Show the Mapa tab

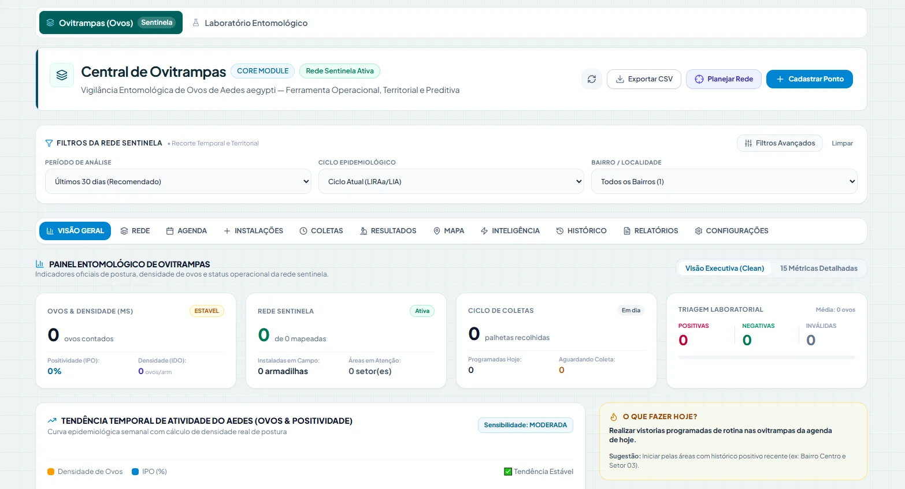click(x=448, y=231)
